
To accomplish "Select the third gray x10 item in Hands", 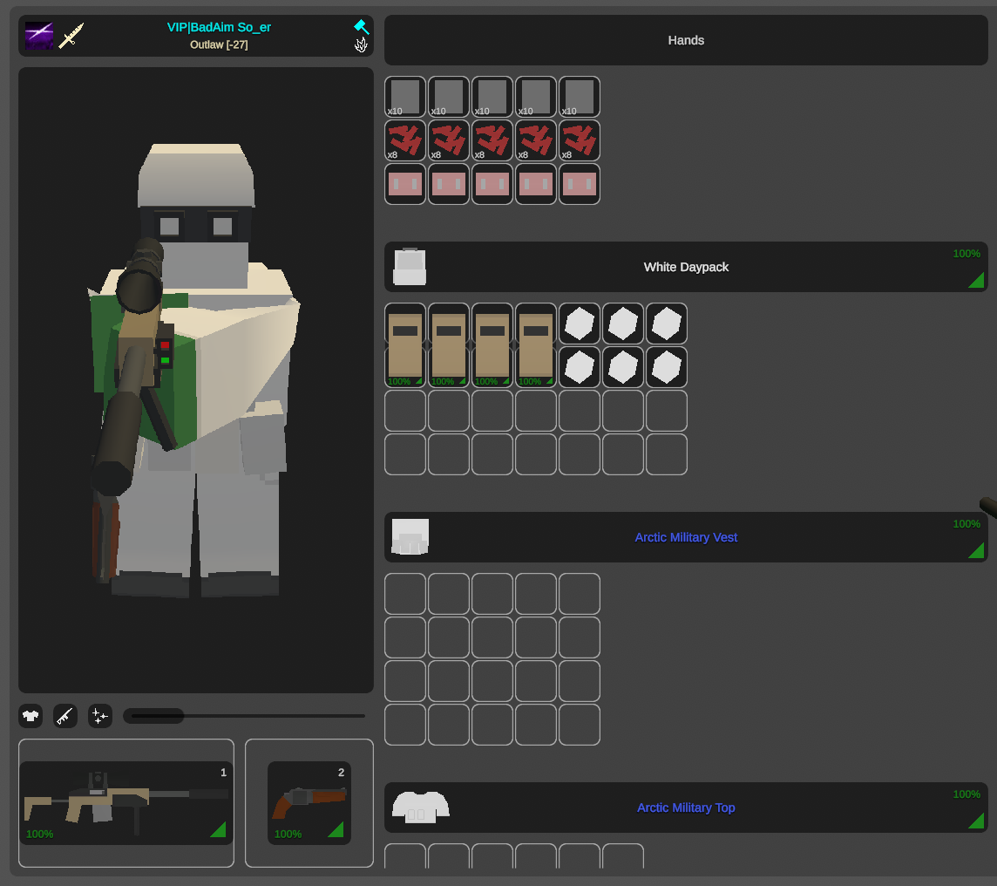I will 492,97.
